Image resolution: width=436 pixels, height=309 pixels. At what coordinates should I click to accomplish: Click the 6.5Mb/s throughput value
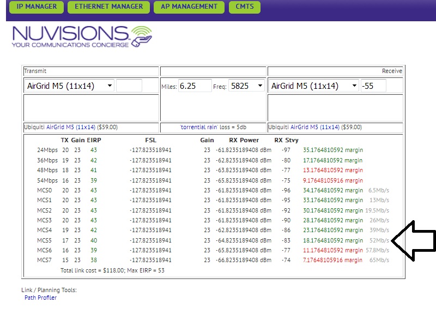click(x=379, y=191)
